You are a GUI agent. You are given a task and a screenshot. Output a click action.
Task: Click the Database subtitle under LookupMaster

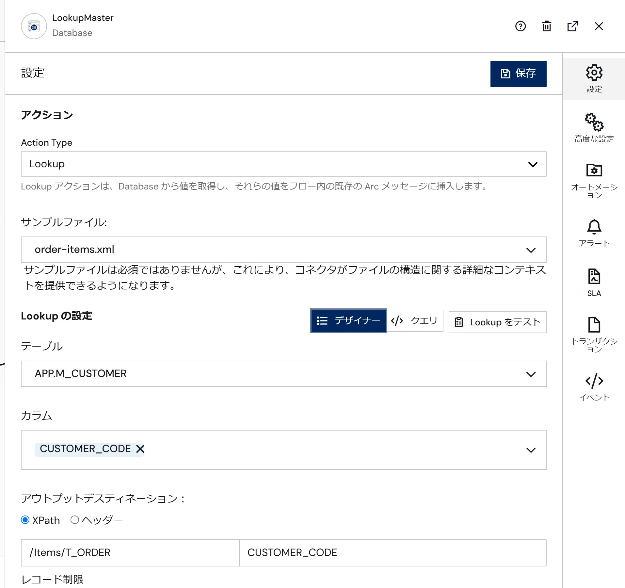click(72, 33)
